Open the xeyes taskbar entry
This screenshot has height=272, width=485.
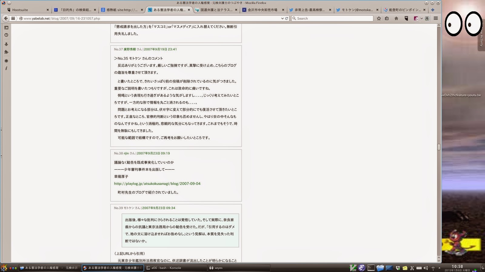pos(239,268)
